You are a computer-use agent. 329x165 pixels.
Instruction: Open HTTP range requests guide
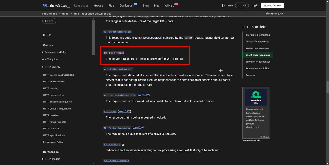(55, 122)
